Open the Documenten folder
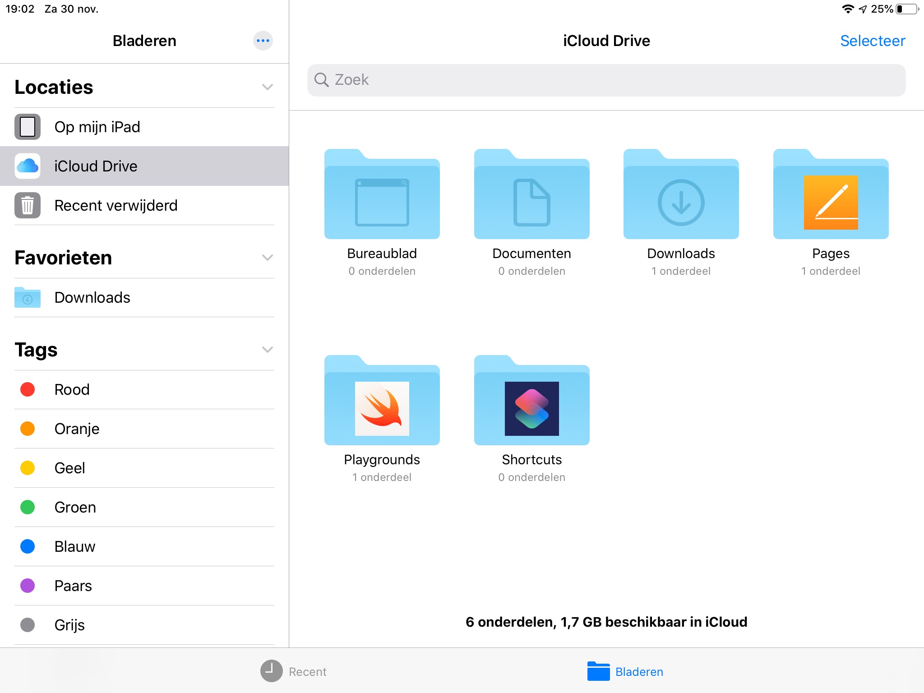 coord(531,195)
